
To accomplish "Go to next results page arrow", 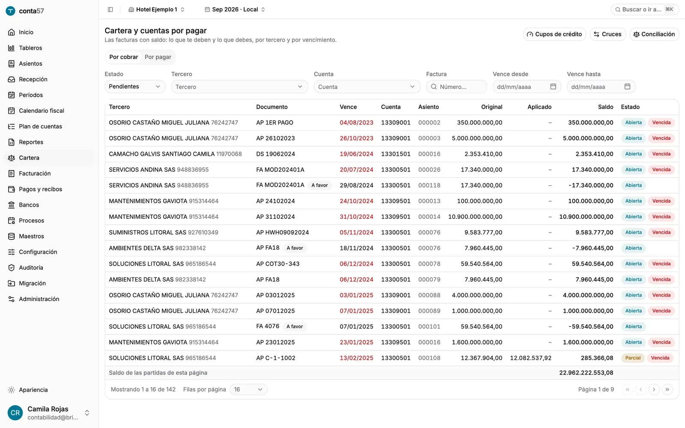I will pyautogui.click(x=654, y=389).
